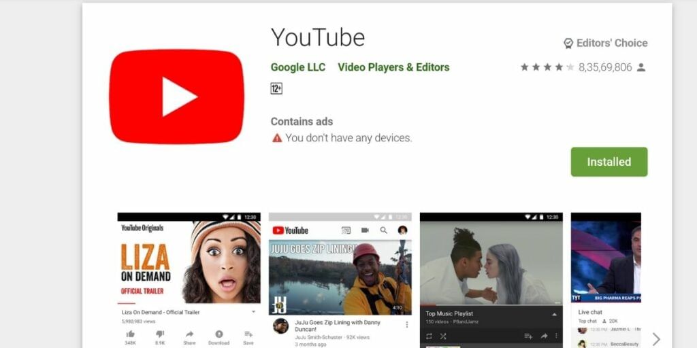Click the "You don't have any devices" message
697x348 pixels.
pos(348,138)
